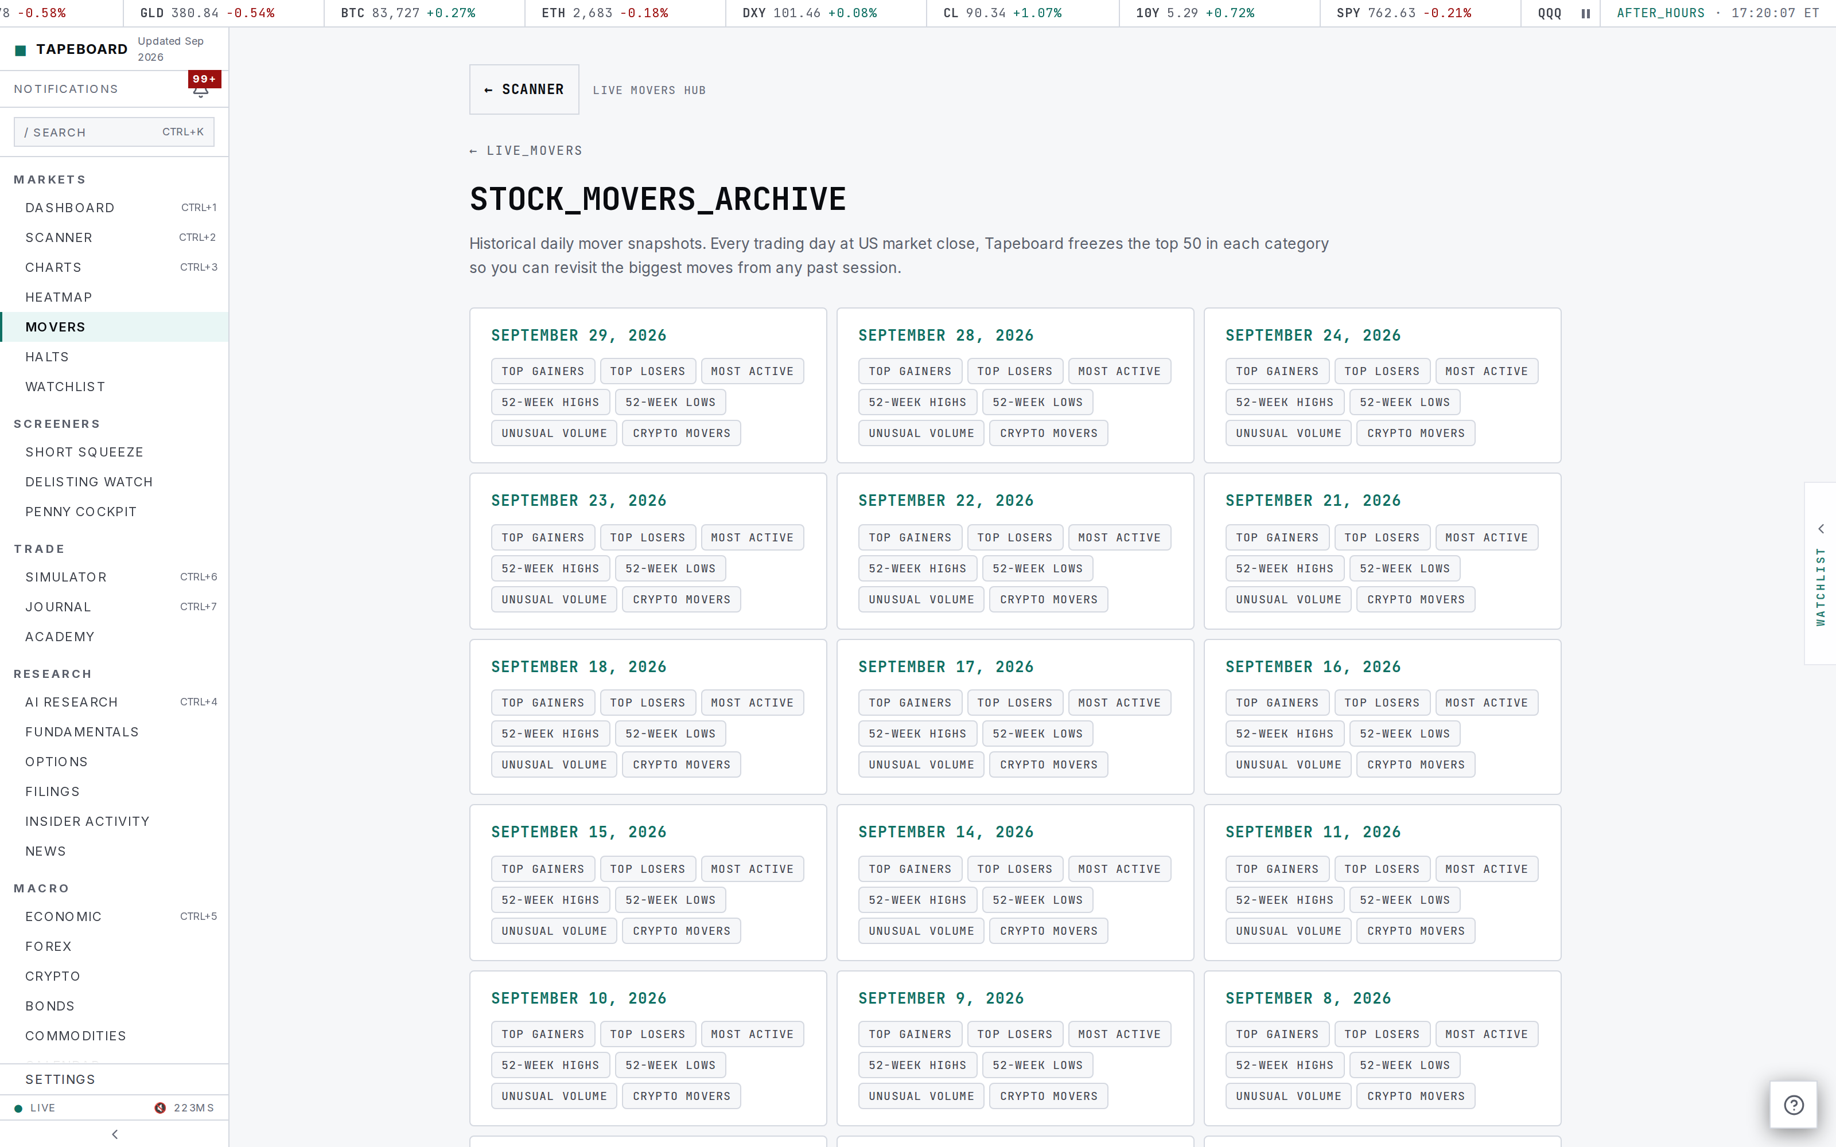Viewport: 1836px width, 1147px height.
Task: Pause the ticker tape
Action: pyautogui.click(x=1585, y=13)
